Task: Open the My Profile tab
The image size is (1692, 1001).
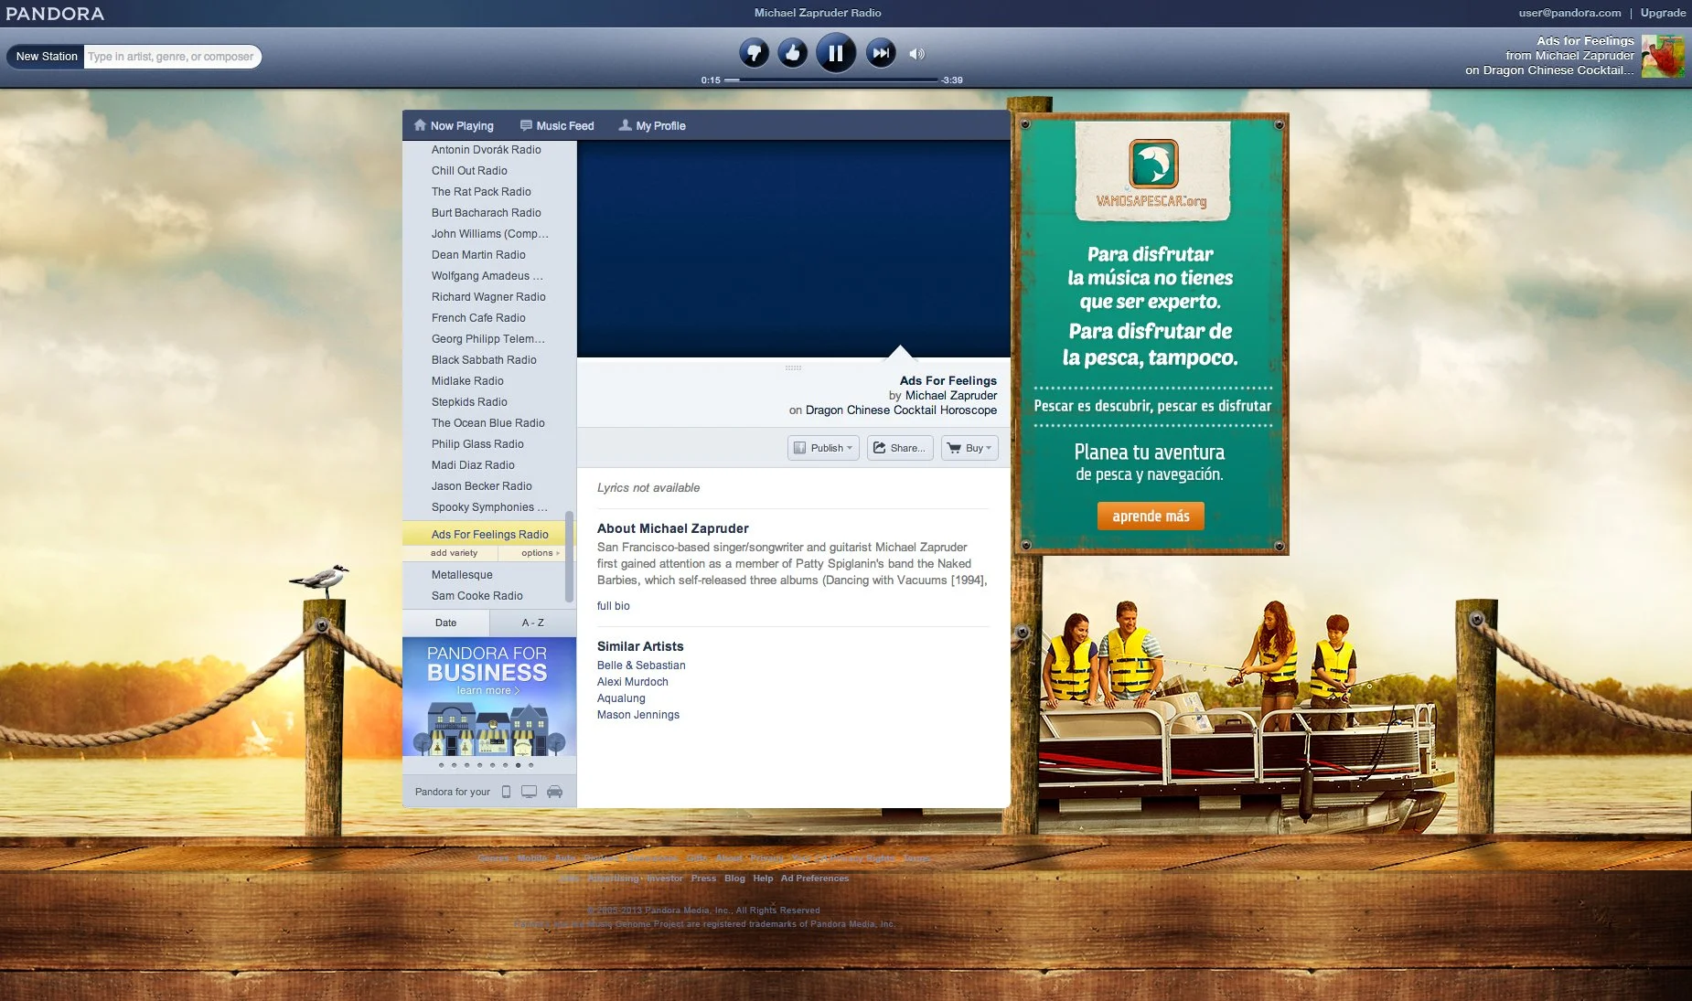Action: pos(652,125)
